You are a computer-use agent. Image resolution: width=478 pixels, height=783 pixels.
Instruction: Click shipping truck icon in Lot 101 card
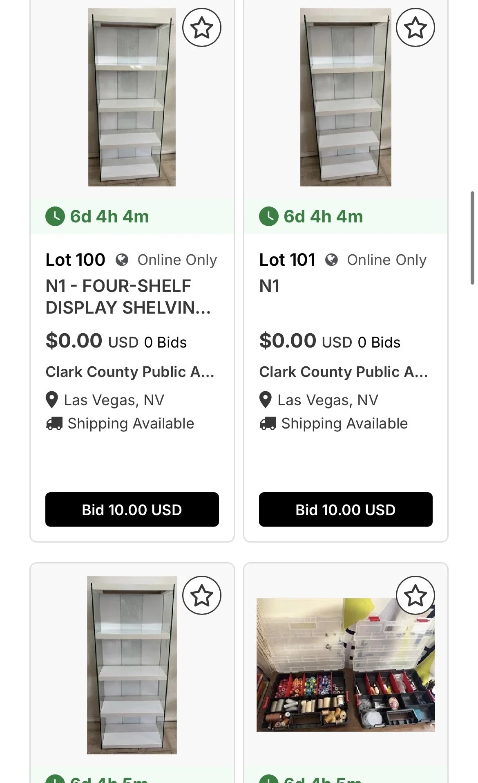[x=268, y=424]
